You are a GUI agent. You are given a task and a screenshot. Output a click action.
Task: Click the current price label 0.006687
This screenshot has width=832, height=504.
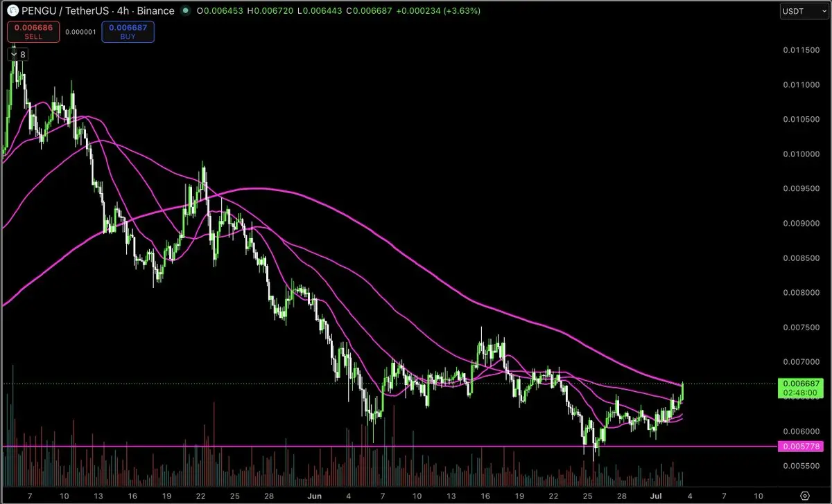(802, 384)
